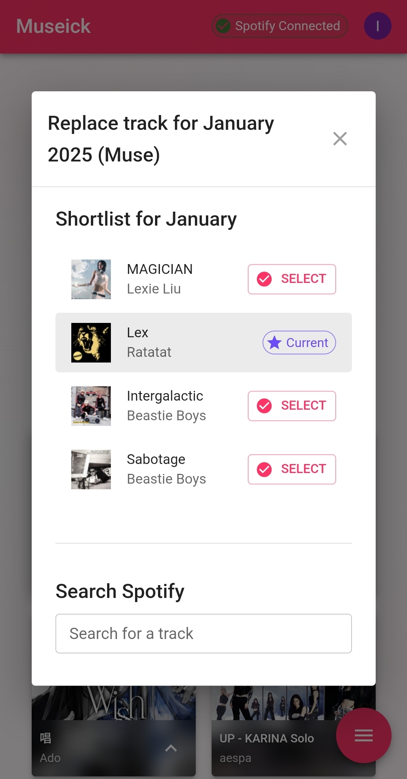Open the Intergalactic album thumbnail
The width and height of the screenshot is (407, 779).
91,406
